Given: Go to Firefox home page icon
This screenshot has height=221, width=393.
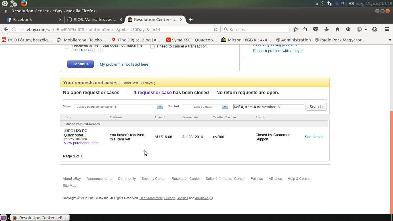Looking at the screenshot, I should tap(337, 29).
